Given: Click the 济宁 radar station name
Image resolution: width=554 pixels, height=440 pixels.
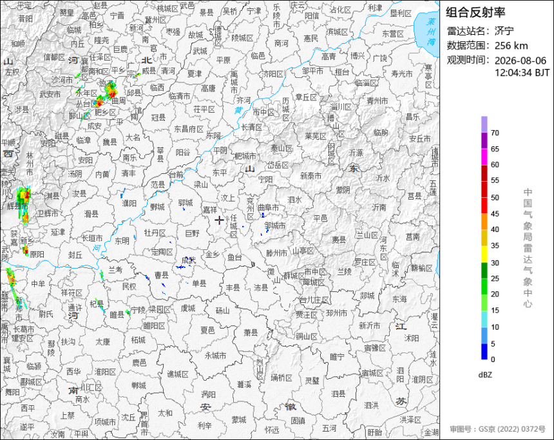Looking at the screenshot, I should (504, 31).
